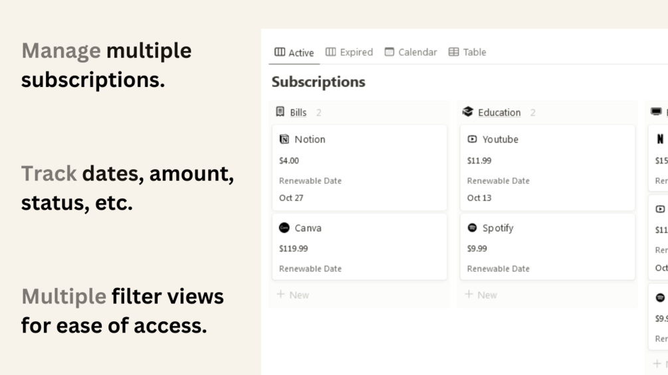Image resolution: width=668 pixels, height=375 pixels.
Task: Click the Education group header label
Action: (499, 112)
